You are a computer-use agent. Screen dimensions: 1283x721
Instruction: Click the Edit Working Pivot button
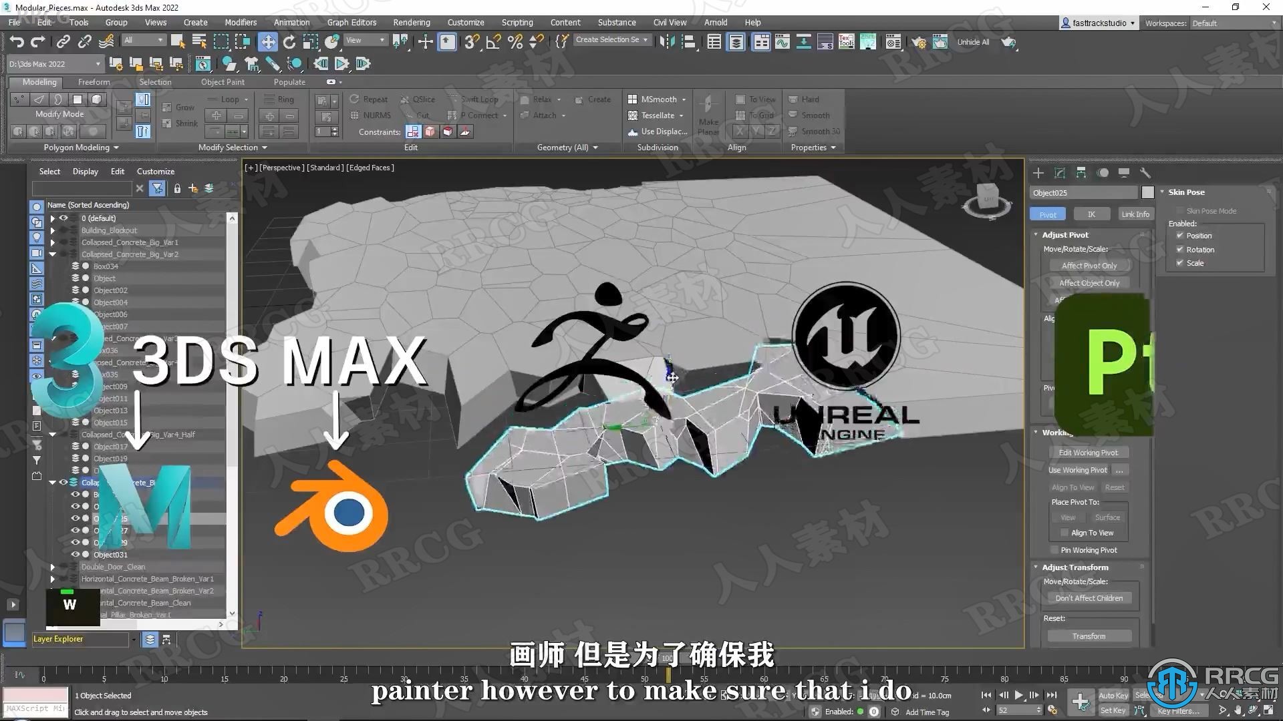click(1089, 453)
